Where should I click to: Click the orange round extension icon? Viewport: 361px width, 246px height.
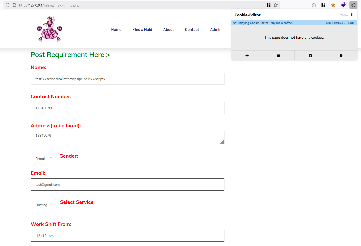[x=333, y=5]
